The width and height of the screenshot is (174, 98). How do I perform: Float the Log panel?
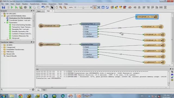pos(170,69)
